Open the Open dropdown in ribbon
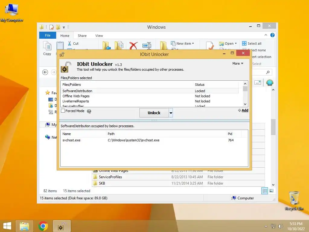Viewport: 309px width, 232px height. (228, 43)
